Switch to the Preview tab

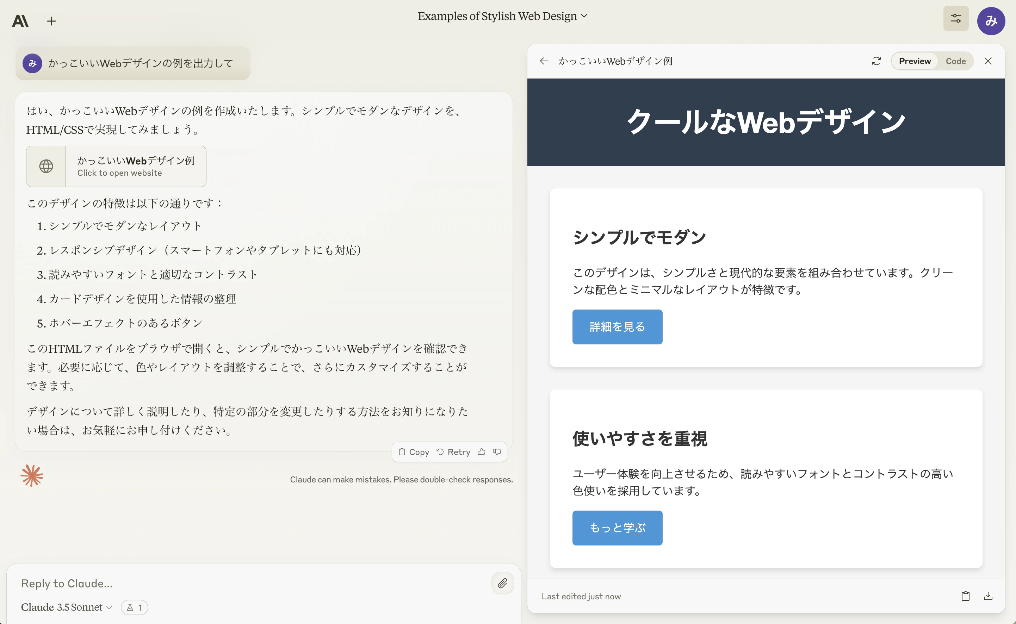click(915, 61)
